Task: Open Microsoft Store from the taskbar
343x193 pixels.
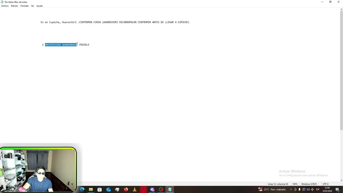Action: 100,190
